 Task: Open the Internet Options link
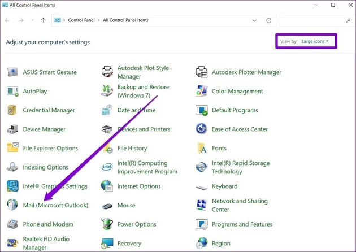pyautogui.click(x=139, y=186)
